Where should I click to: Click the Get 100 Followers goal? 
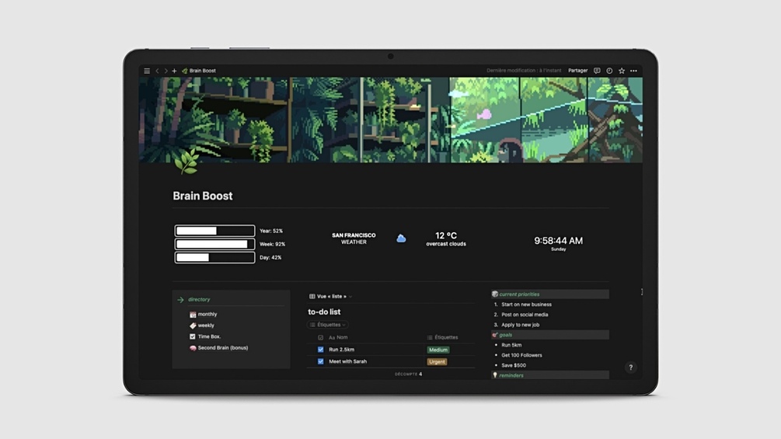(521, 355)
